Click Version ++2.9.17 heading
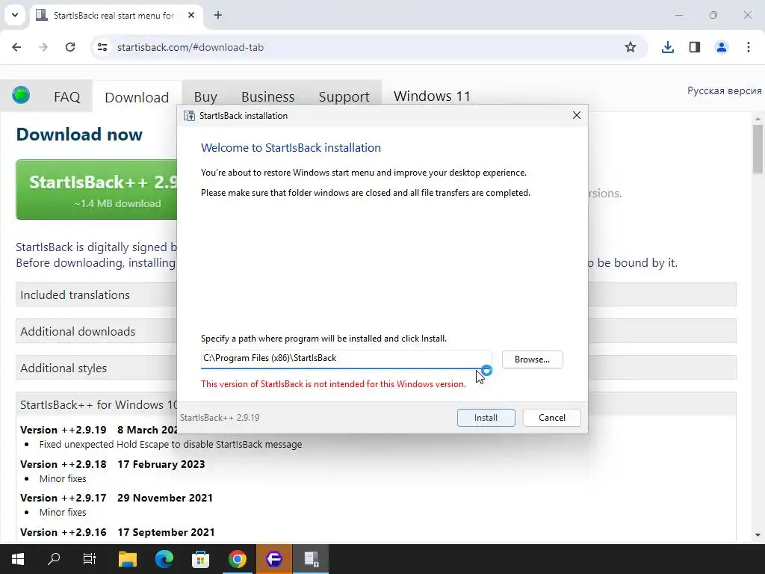 [x=64, y=498]
